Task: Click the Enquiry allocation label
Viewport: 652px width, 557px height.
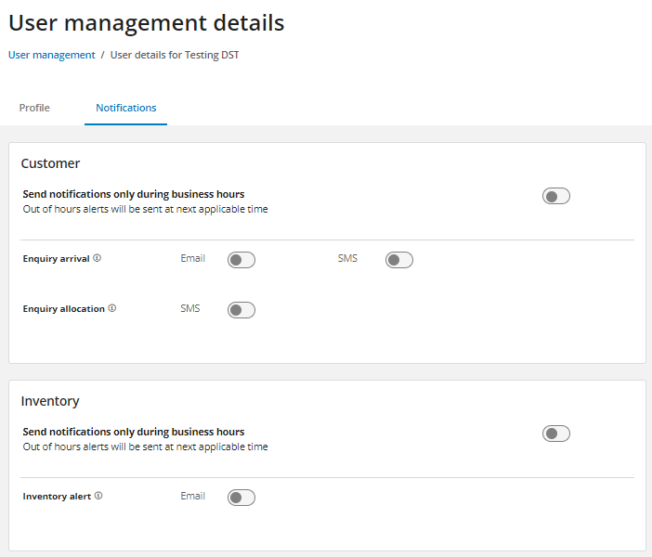Action: 63,309
